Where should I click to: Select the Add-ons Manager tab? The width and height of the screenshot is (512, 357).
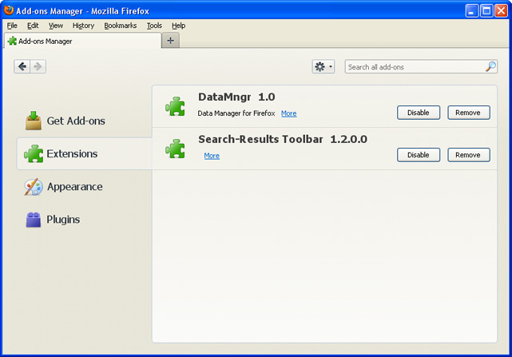click(x=82, y=42)
